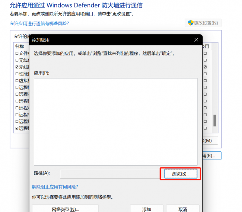The height and width of the screenshot is (212, 242).
Task: Click the shield icon on 更改设置
Action: tap(191, 23)
